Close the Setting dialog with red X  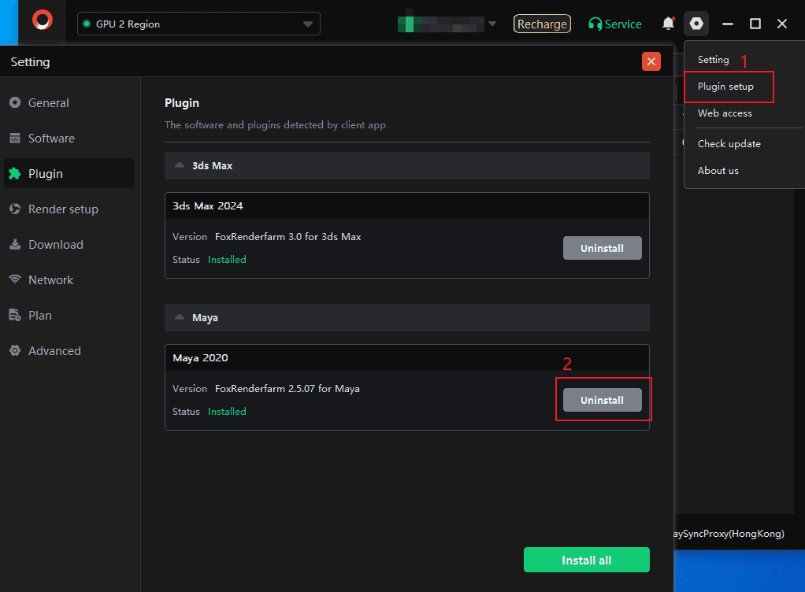point(651,61)
